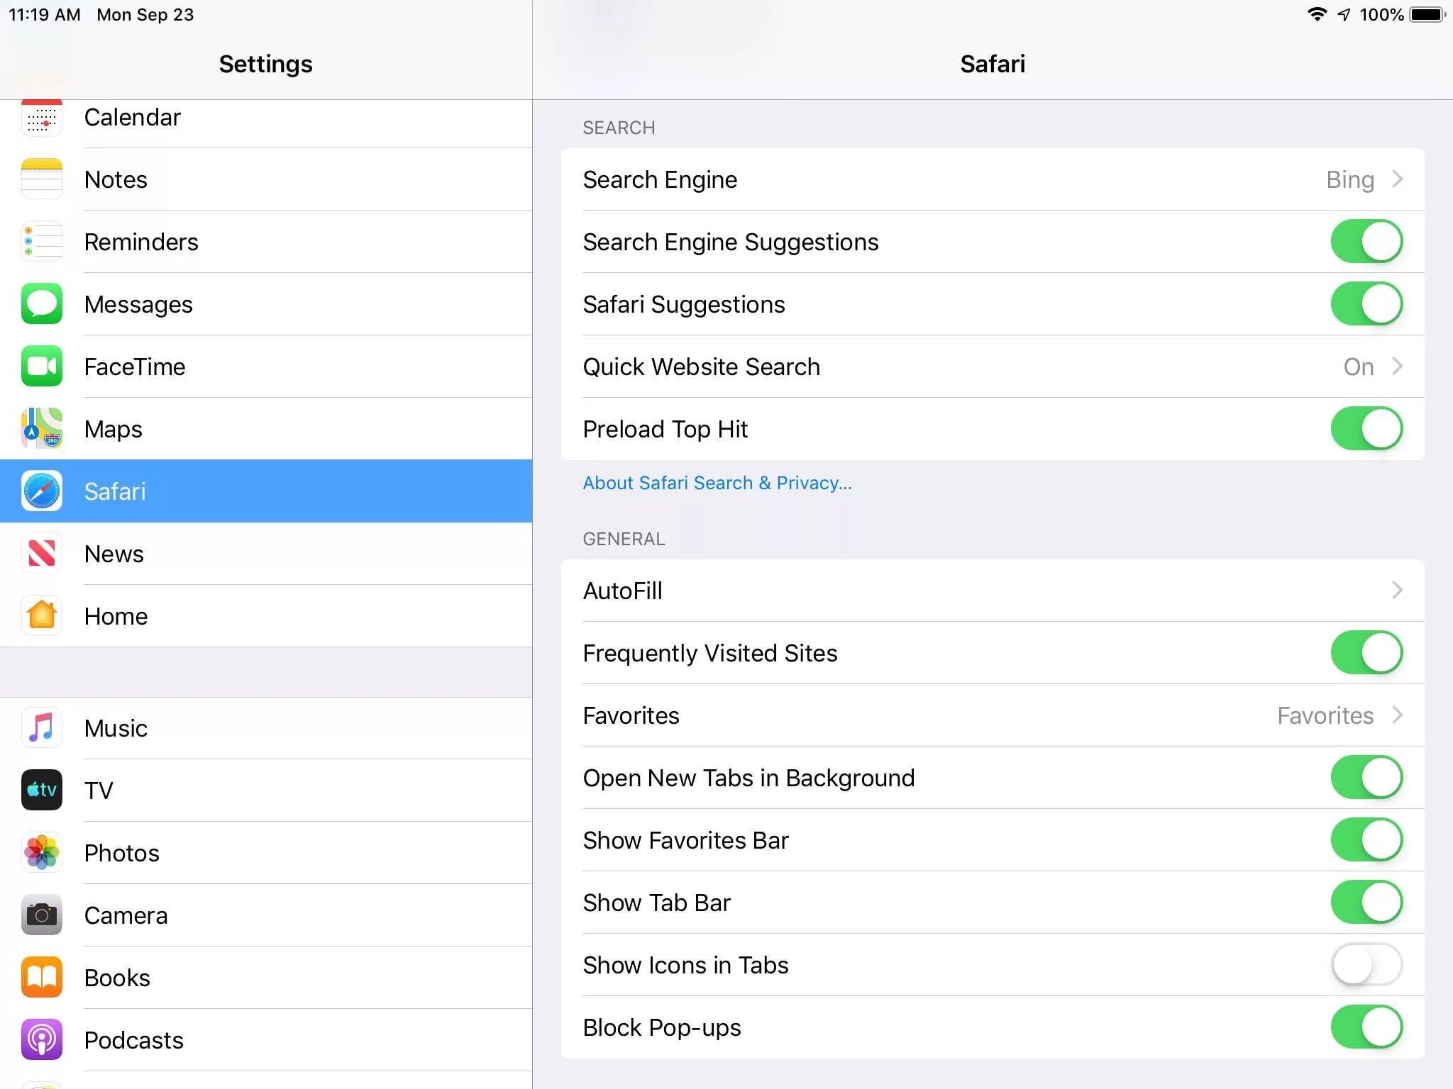
Task: Disable Search Engine Suggestions switch
Action: (1366, 242)
